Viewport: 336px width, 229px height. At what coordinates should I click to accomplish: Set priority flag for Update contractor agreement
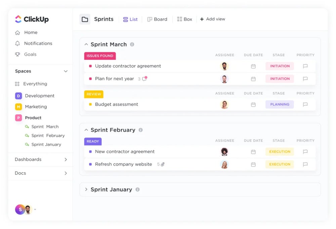coord(305,66)
